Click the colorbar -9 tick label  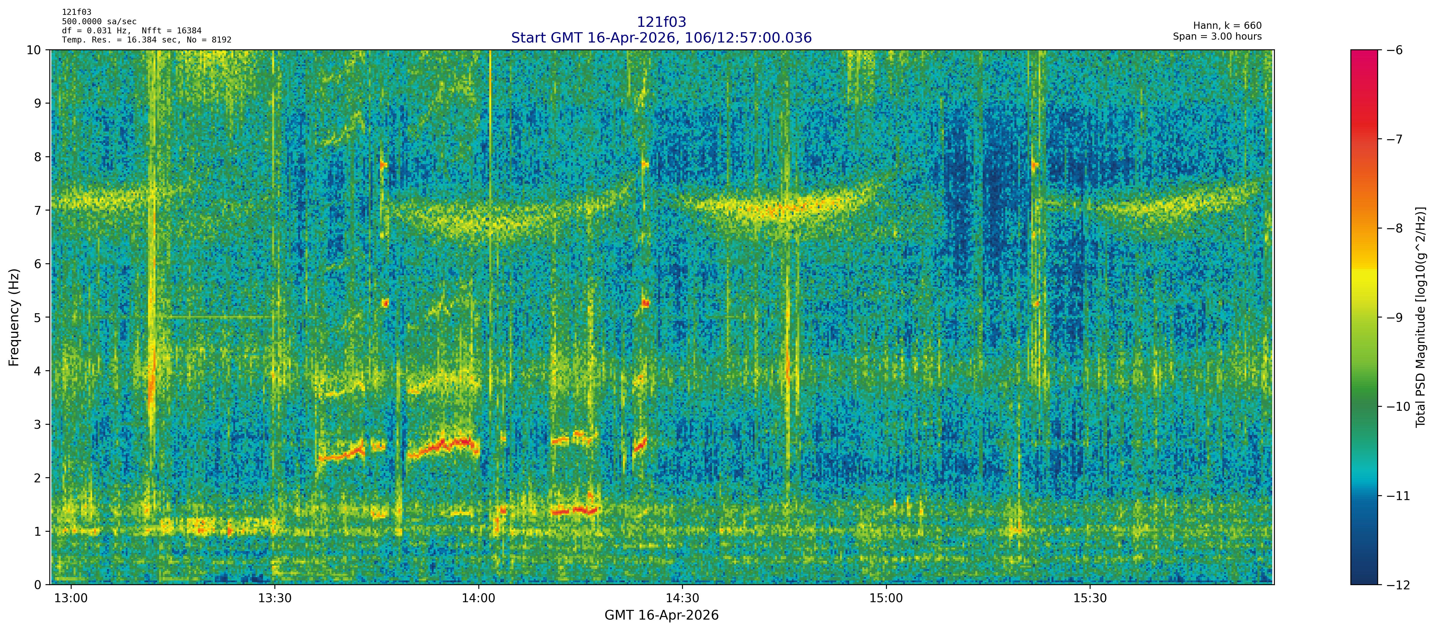point(1394,318)
